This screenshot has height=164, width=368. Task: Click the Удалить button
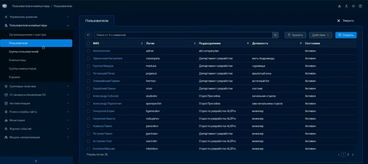pyautogui.click(x=295, y=35)
